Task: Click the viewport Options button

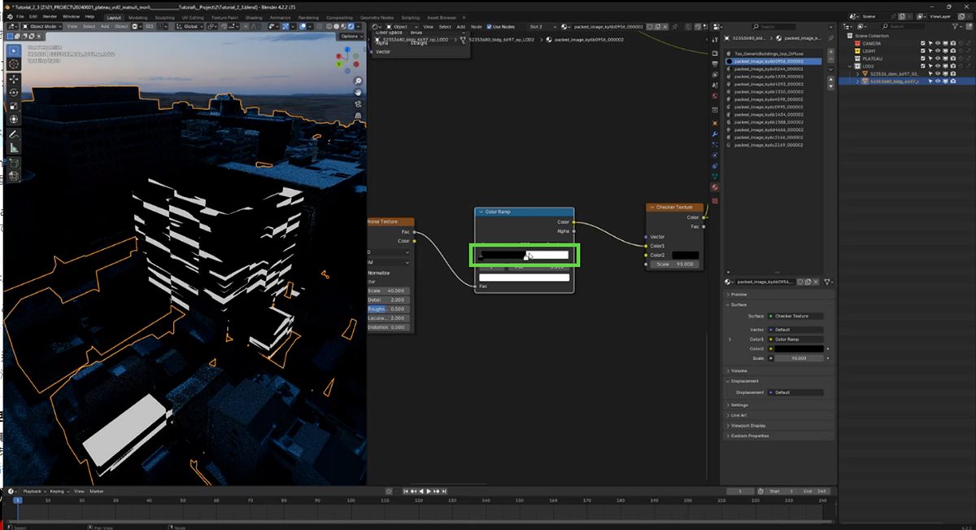Action: pos(350,37)
